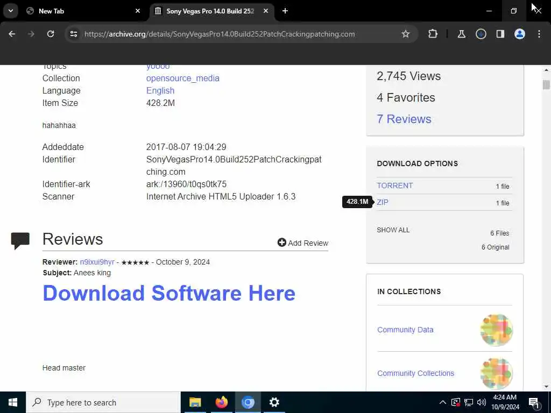Toggle the browser side panel
Viewport: 551px width, 413px height.
coord(500,34)
